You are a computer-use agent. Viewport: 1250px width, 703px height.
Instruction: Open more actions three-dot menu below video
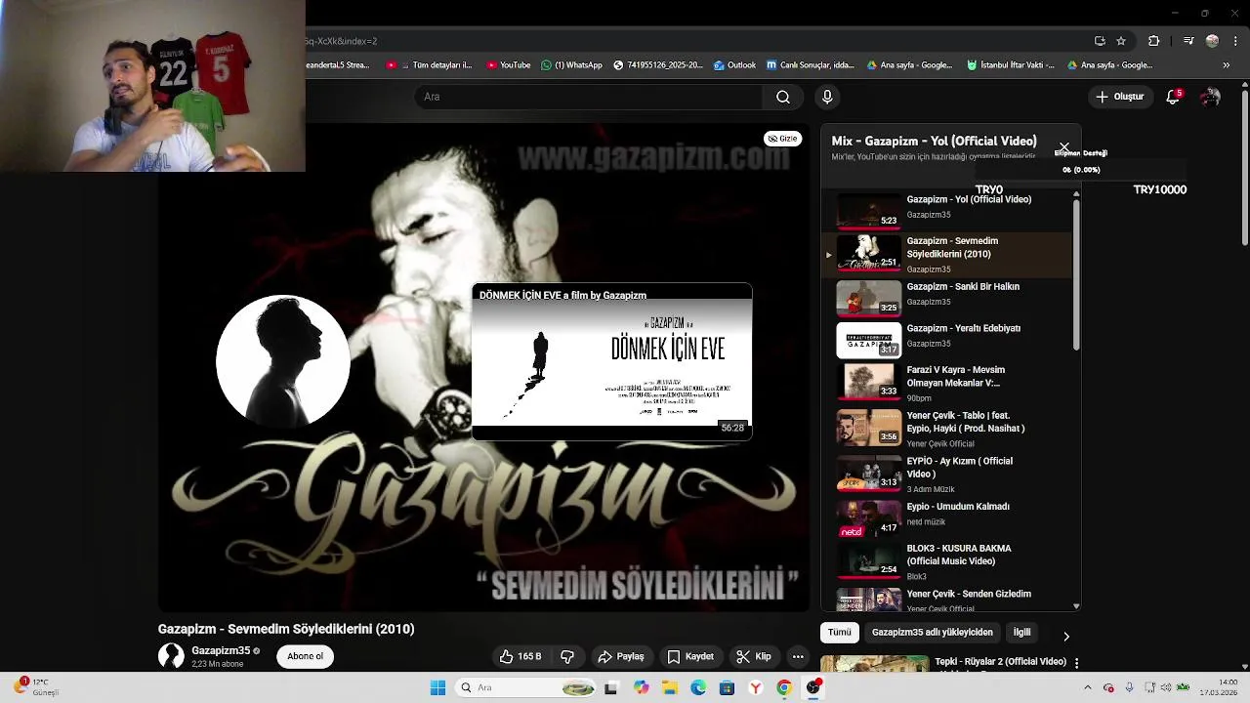click(798, 657)
